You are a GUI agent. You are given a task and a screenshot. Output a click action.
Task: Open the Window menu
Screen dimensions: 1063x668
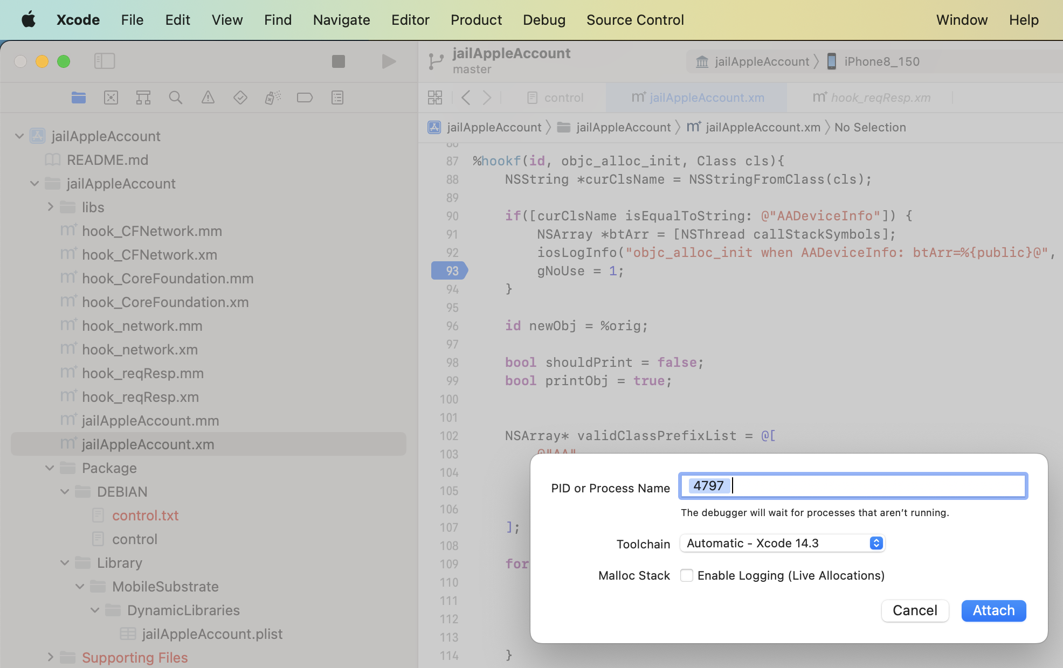click(962, 20)
